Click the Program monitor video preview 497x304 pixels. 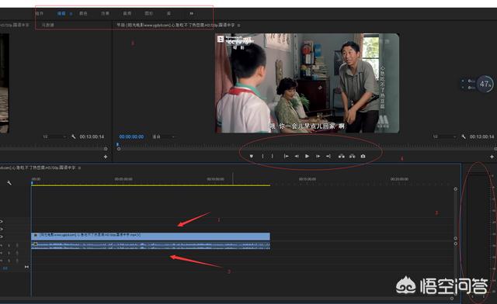308,83
